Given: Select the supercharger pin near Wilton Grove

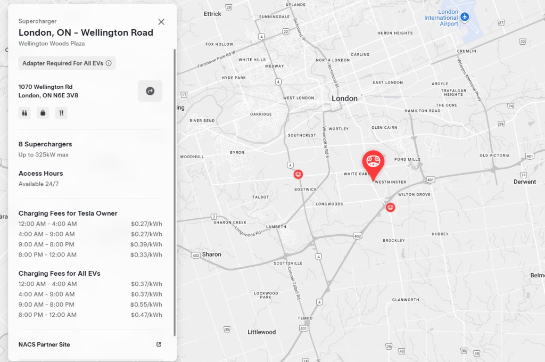Looking at the screenshot, I should point(390,207).
